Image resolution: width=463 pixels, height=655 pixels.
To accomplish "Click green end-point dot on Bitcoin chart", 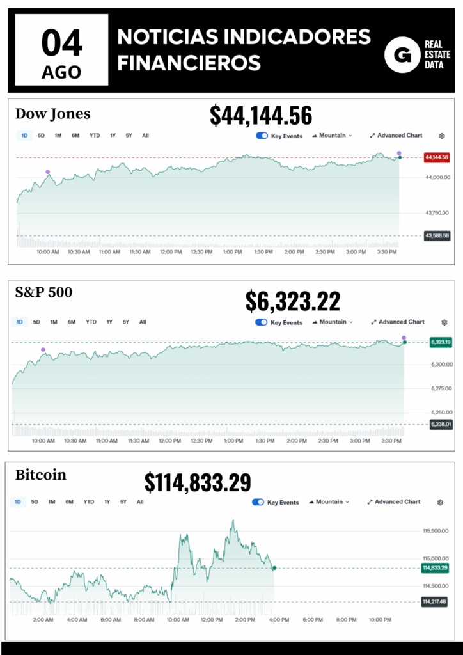I will coord(274,568).
